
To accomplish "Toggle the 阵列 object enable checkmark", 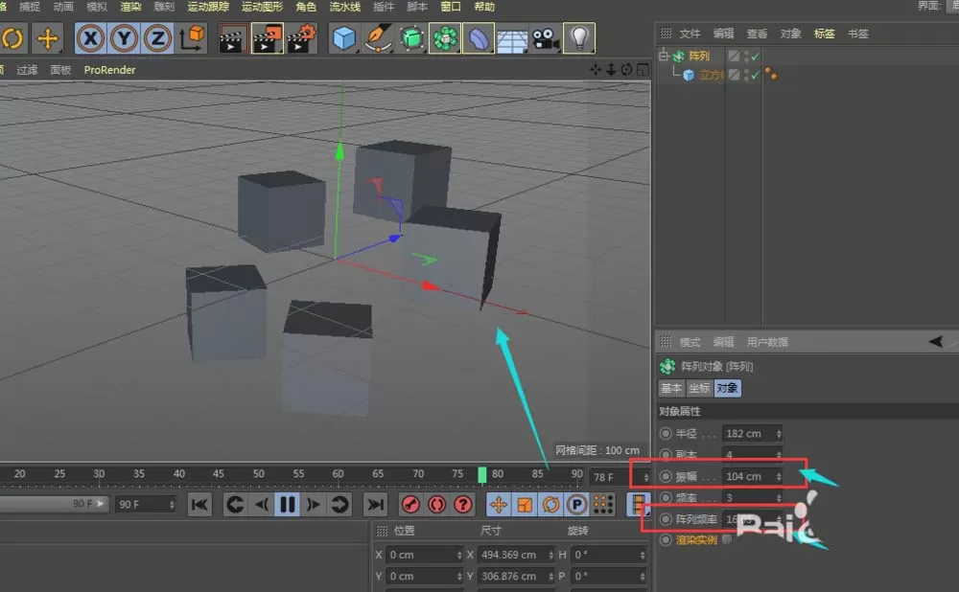I will point(756,57).
